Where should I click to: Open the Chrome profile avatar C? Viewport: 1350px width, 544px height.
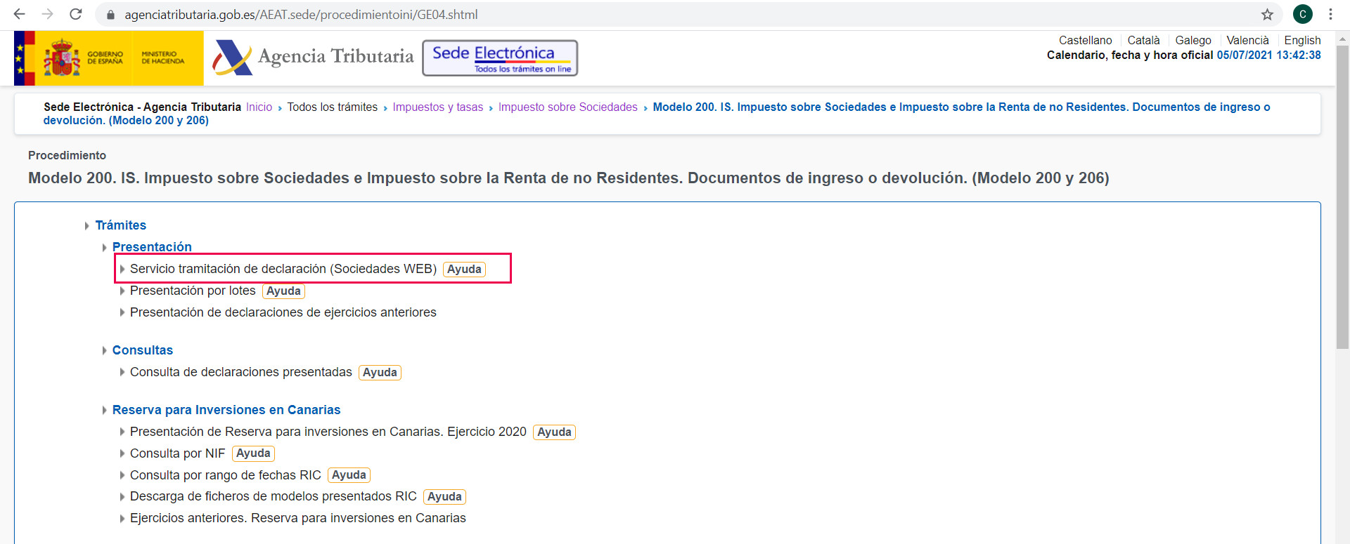(1302, 14)
